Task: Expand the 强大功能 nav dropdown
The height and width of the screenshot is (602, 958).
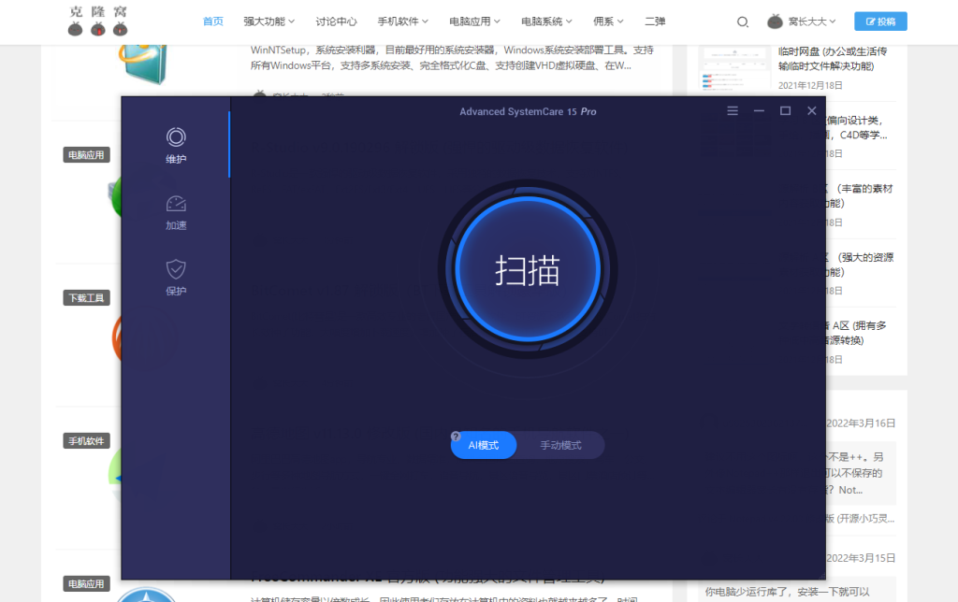Action: (x=269, y=21)
